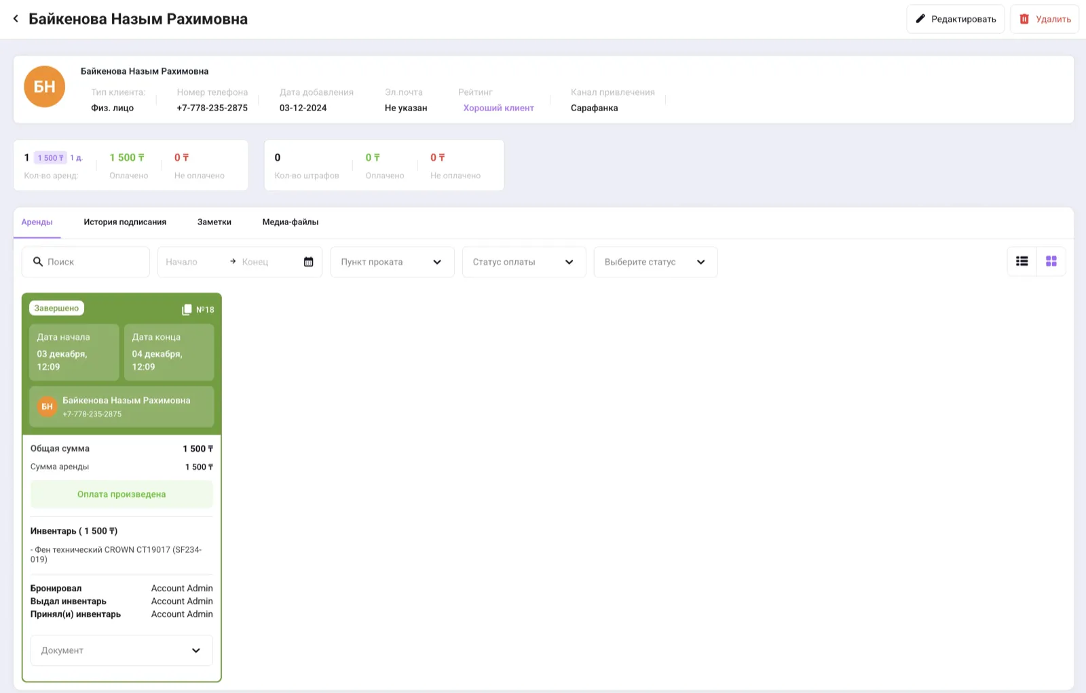Viewport: 1086px width, 693px height.
Task: Click the Физ. лицо client type value
Action: (x=113, y=108)
